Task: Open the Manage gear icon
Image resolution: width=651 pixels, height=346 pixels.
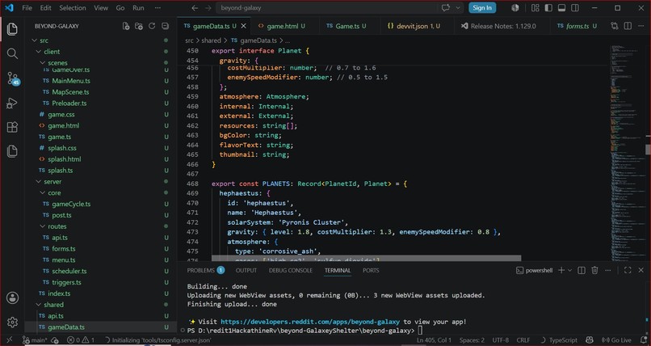Action: pos(12,322)
